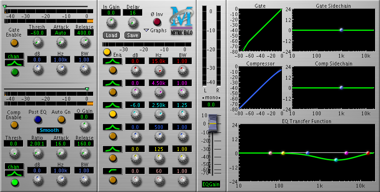Click the 125 Hz band dB knob

[x=136, y=158]
